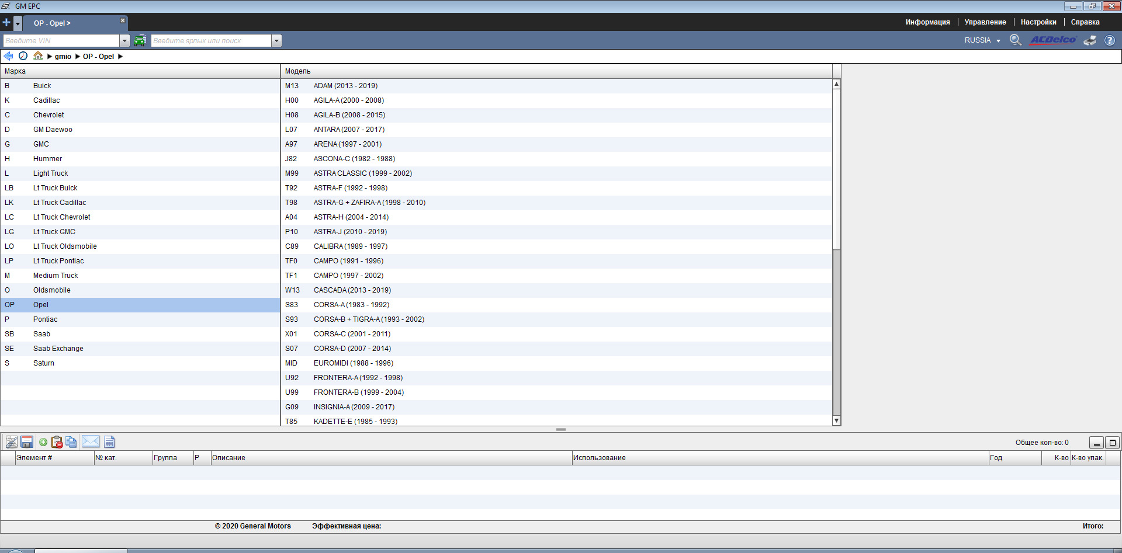Click the Элемент # column header
The image size is (1122, 553).
54,458
